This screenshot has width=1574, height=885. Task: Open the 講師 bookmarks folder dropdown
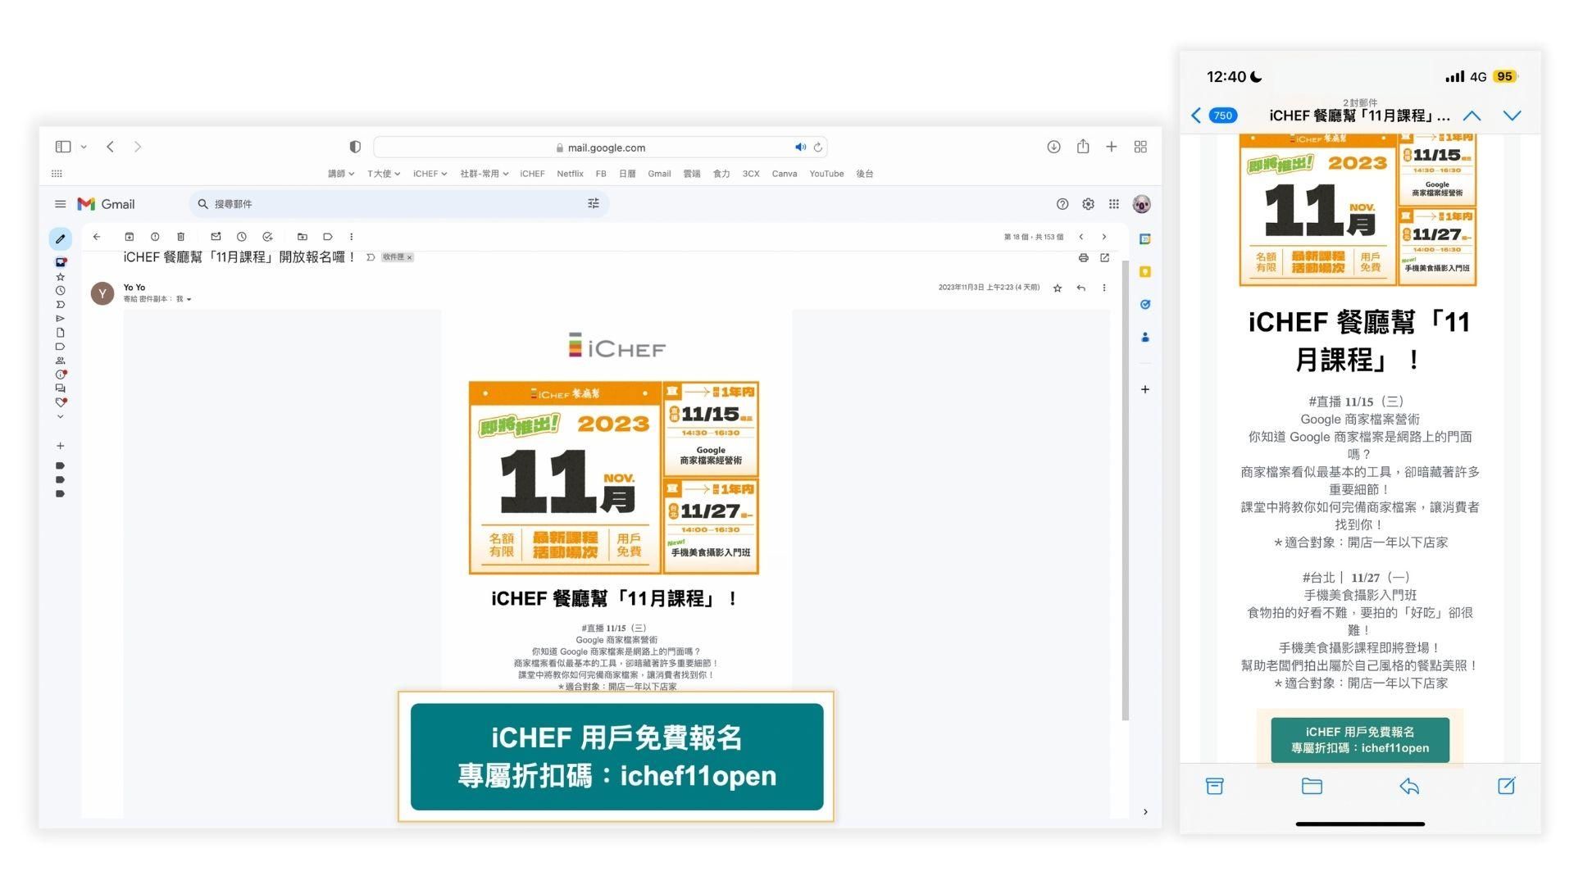tap(340, 174)
